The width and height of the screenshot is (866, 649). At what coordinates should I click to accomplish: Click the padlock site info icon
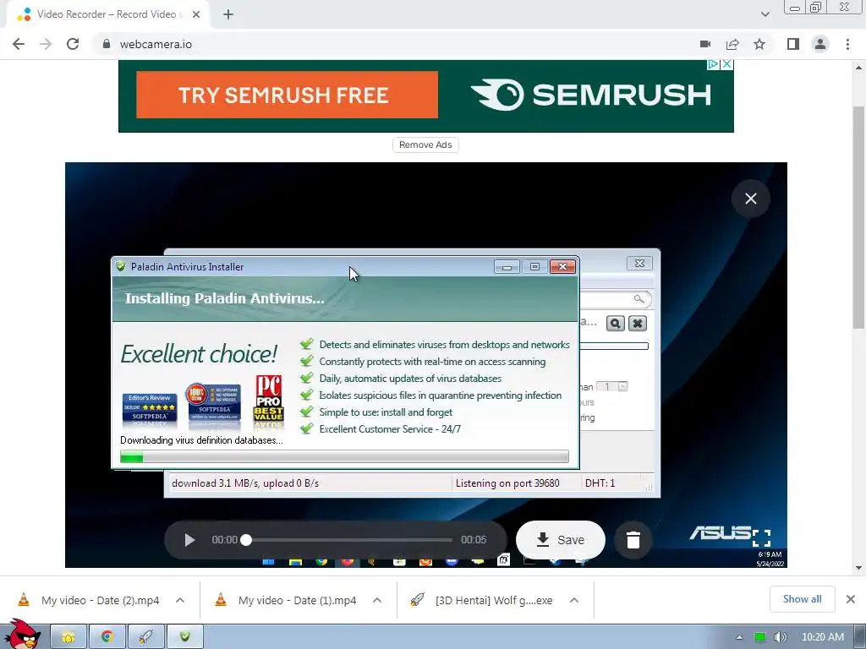(x=107, y=44)
